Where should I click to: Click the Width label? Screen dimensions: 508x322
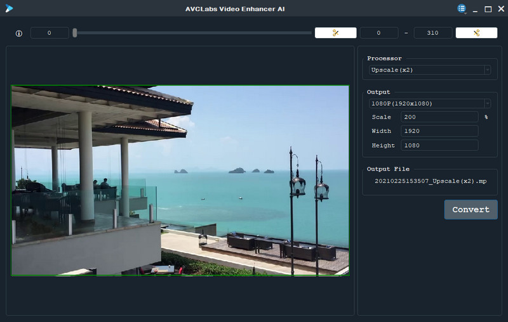[x=382, y=131]
